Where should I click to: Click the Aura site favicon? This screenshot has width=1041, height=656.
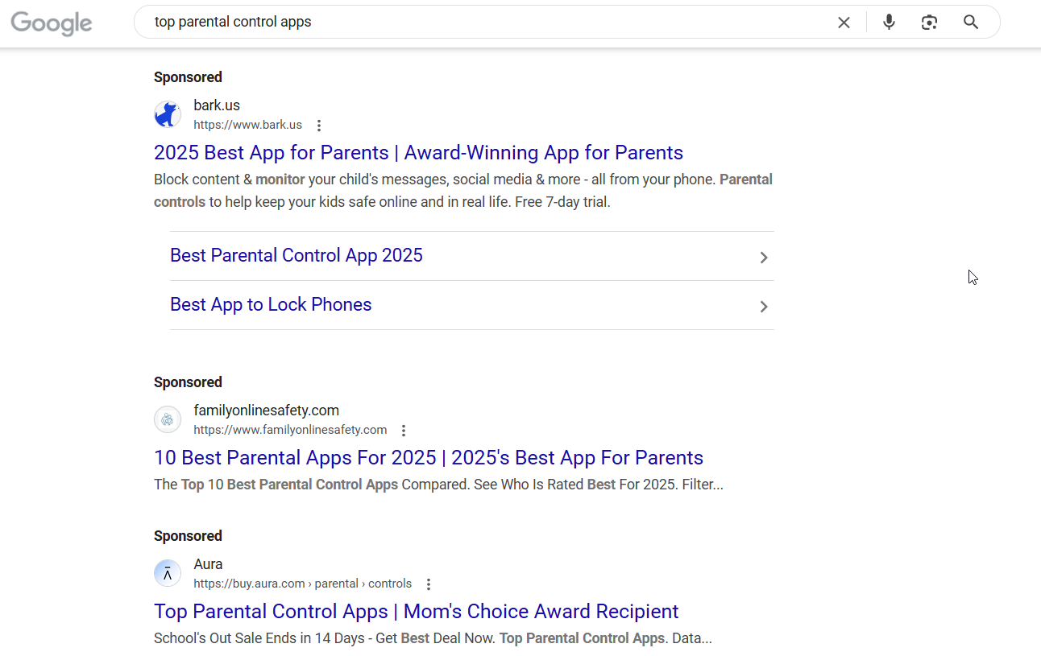[x=168, y=573]
